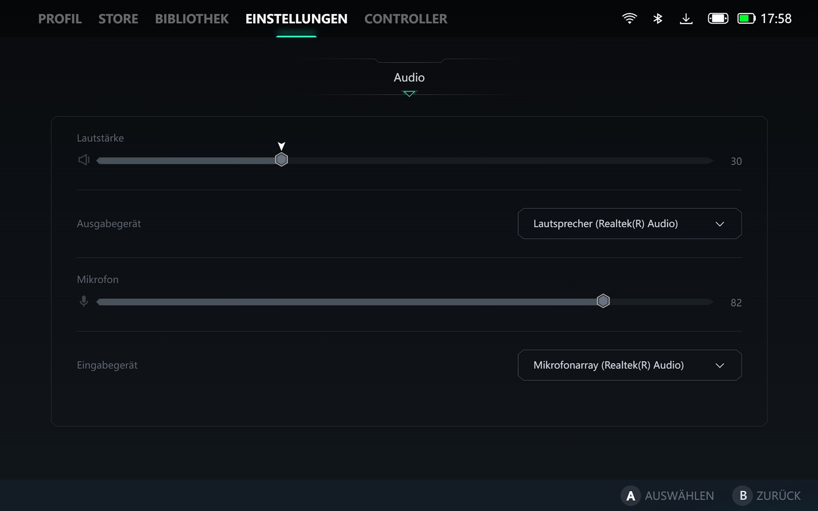The height and width of the screenshot is (511, 818).
Task: Click the B button glyph
Action: [743, 496]
